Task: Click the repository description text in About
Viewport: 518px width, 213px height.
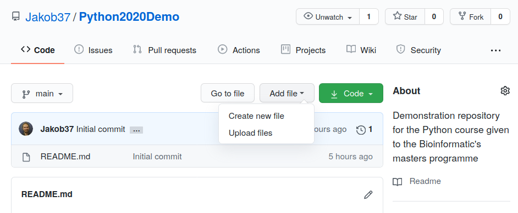Action: pyautogui.click(x=450, y=137)
